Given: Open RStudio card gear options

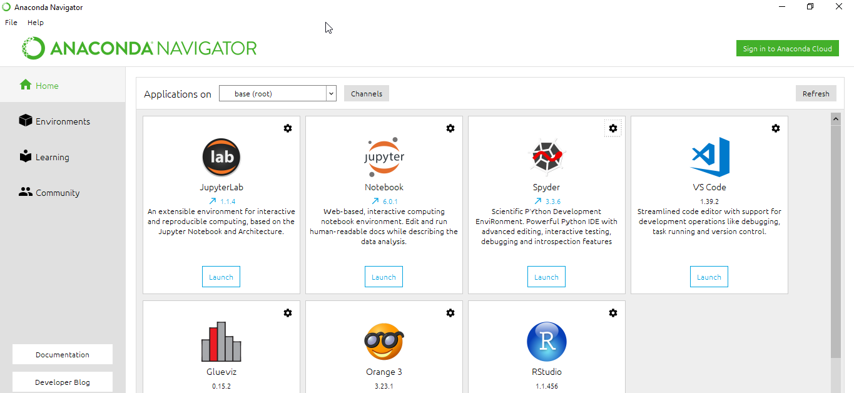Looking at the screenshot, I should 613,313.
